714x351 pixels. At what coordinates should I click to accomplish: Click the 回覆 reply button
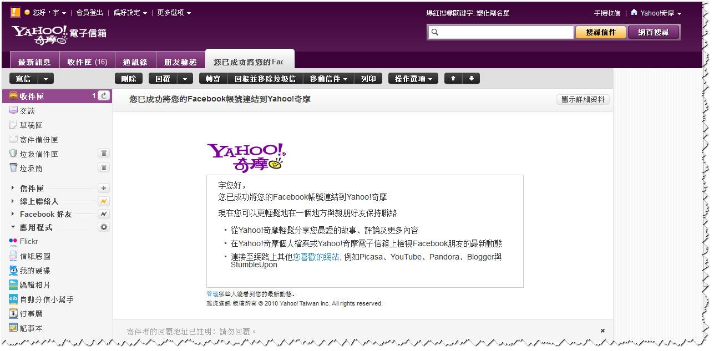pyautogui.click(x=163, y=79)
